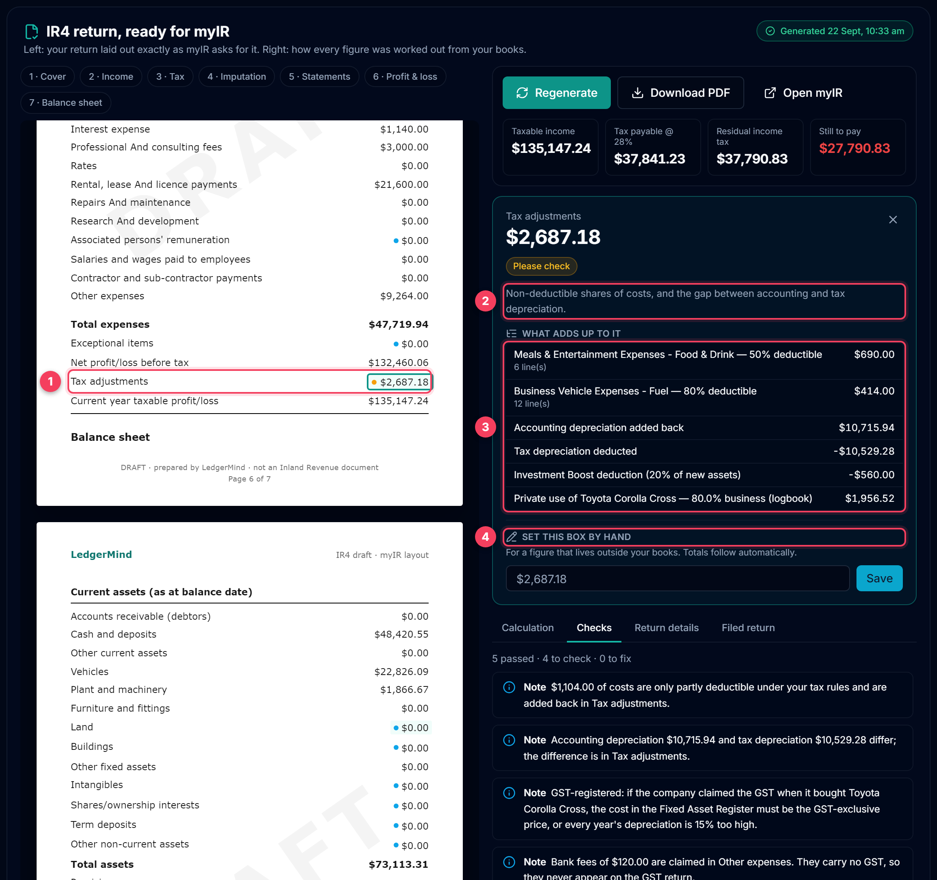Switch to the Filed return tab
Screen dimensions: 937x880
pyautogui.click(x=748, y=627)
